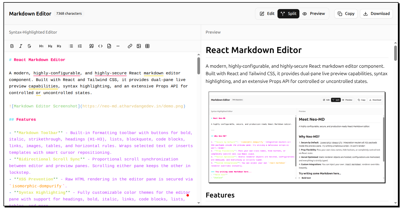Toggle bold formatting in the toolbar
Image resolution: width=403 pixels, height=210 pixels.
pyautogui.click(x=12, y=46)
